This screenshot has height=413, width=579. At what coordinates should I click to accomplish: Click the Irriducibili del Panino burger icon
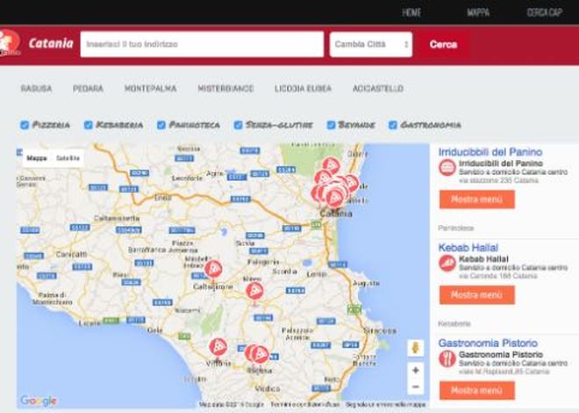[447, 168]
